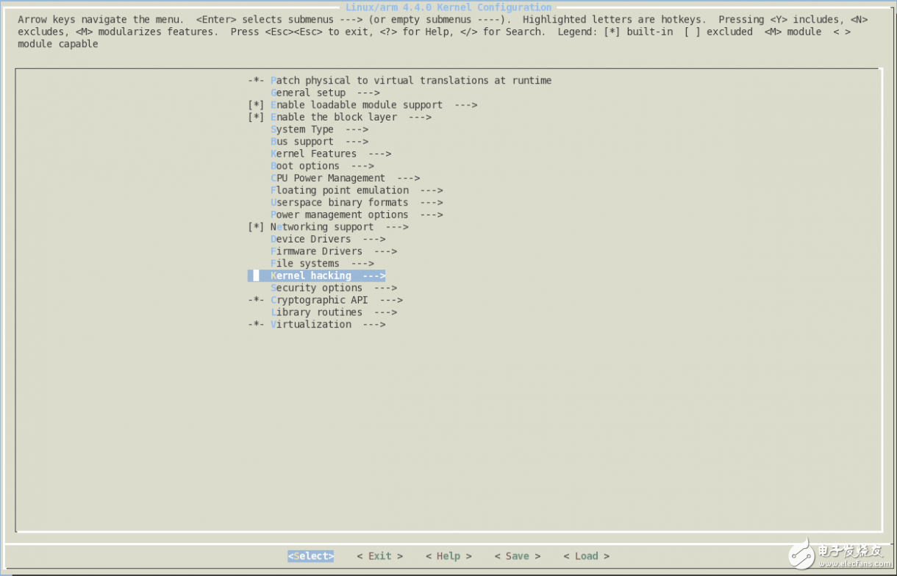Image resolution: width=897 pixels, height=576 pixels.
Task: Expand the Kernel Features submenu
Action: click(312, 154)
